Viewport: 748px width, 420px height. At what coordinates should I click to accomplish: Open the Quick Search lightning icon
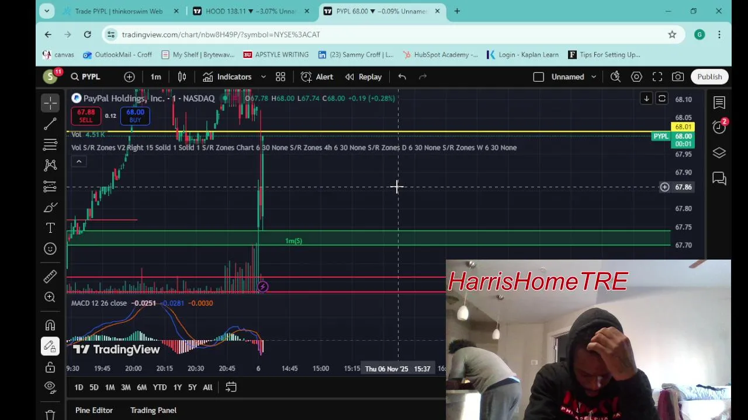(x=615, y=76)
